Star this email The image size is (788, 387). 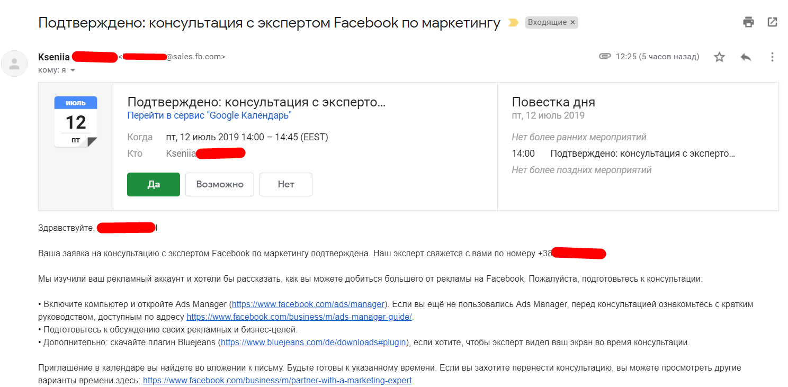pos(719,56)
